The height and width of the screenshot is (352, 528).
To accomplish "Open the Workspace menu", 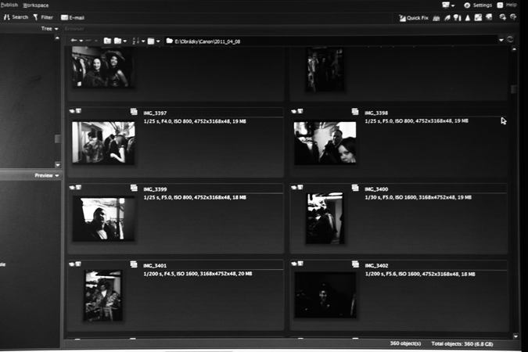I will pyautogui.click(x=36, y=5).
